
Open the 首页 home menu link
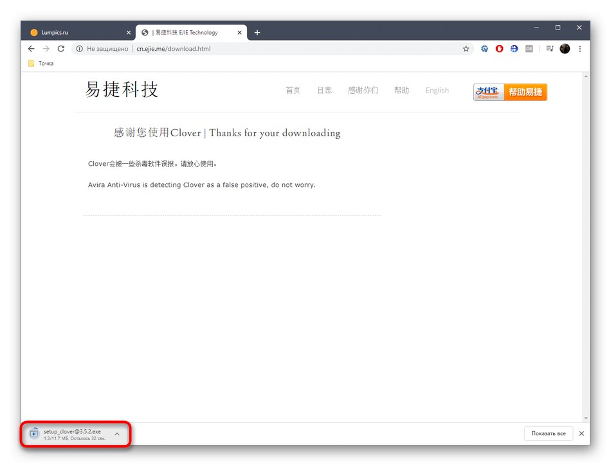click(x=293, y=91)
